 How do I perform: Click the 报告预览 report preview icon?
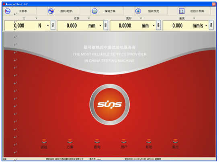138,11
